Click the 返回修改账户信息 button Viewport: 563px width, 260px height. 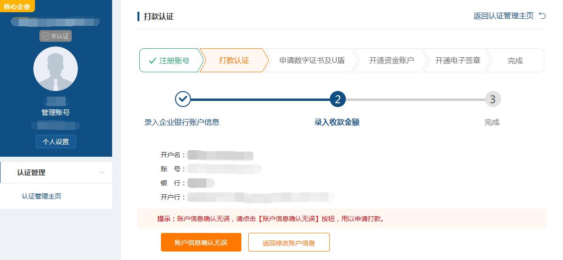click(x=289, y=242)
